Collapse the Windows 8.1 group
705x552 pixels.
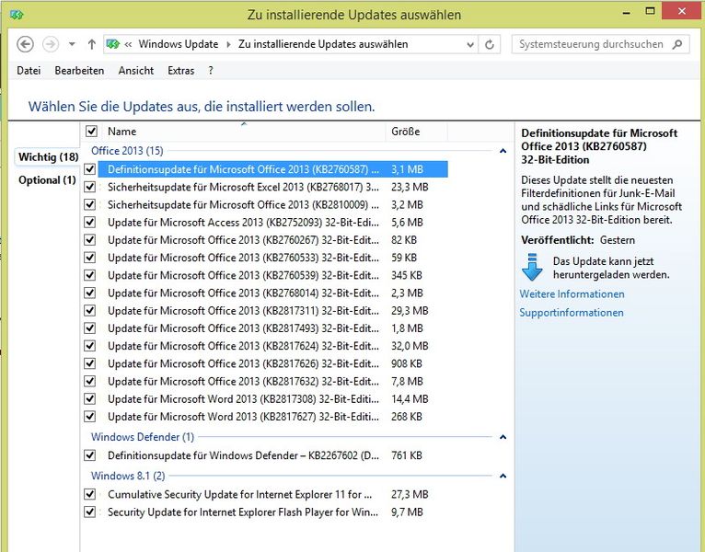[x=503, y=476]
